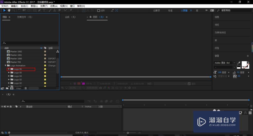Click the timeline lock column header
This screenshot has width=253, height=136.
(x=11, y=106)
